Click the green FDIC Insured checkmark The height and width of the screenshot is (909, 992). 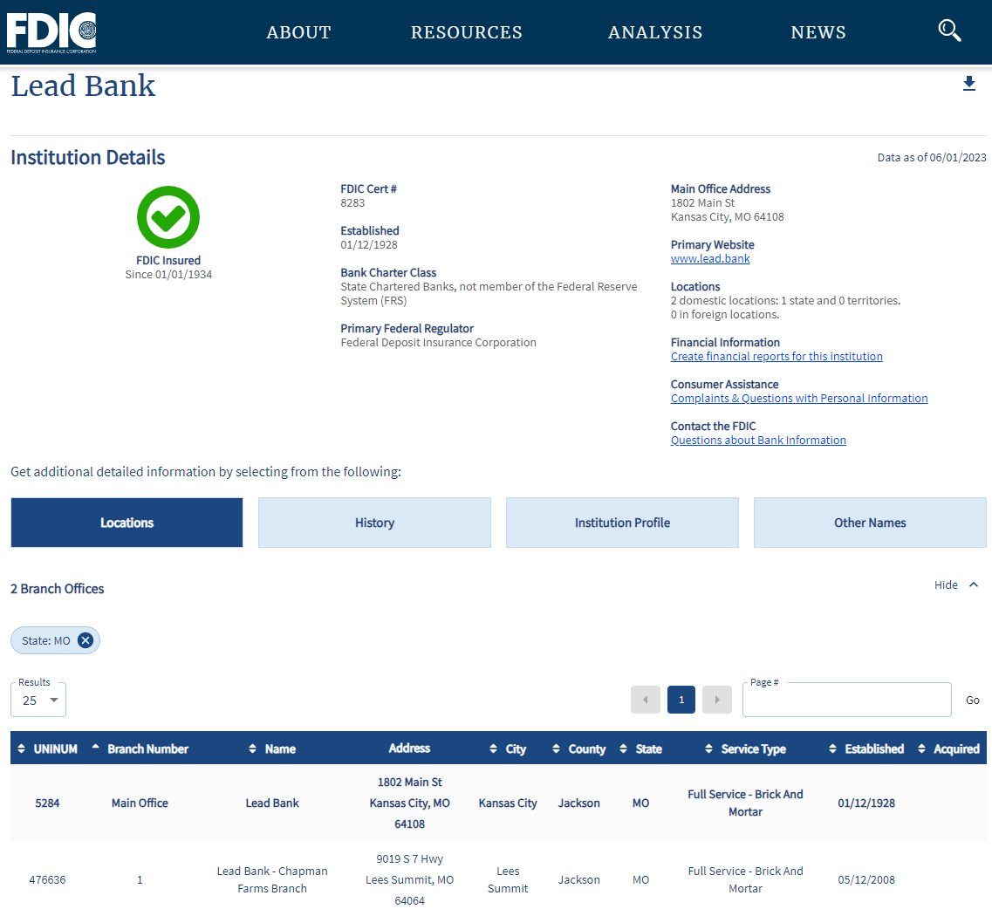[x=168, y=217]
